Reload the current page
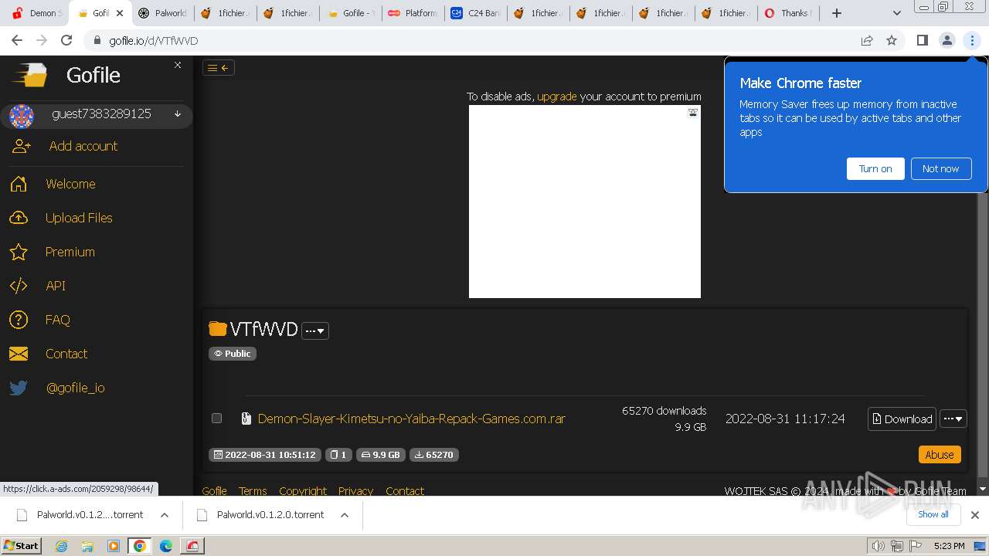The image size is (989, 556). 66,40
